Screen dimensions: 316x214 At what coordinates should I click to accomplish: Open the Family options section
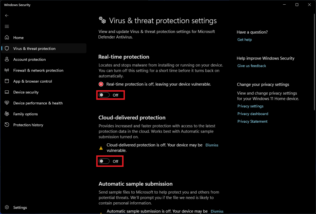point(26,114)
